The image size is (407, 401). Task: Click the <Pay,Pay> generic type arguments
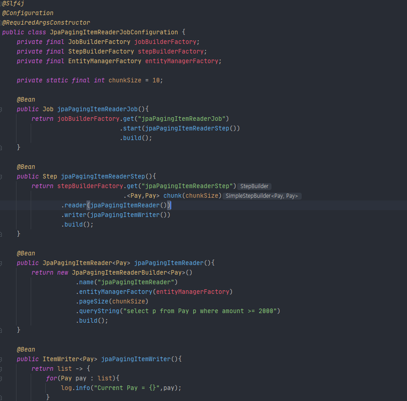[x=143, y=195]
